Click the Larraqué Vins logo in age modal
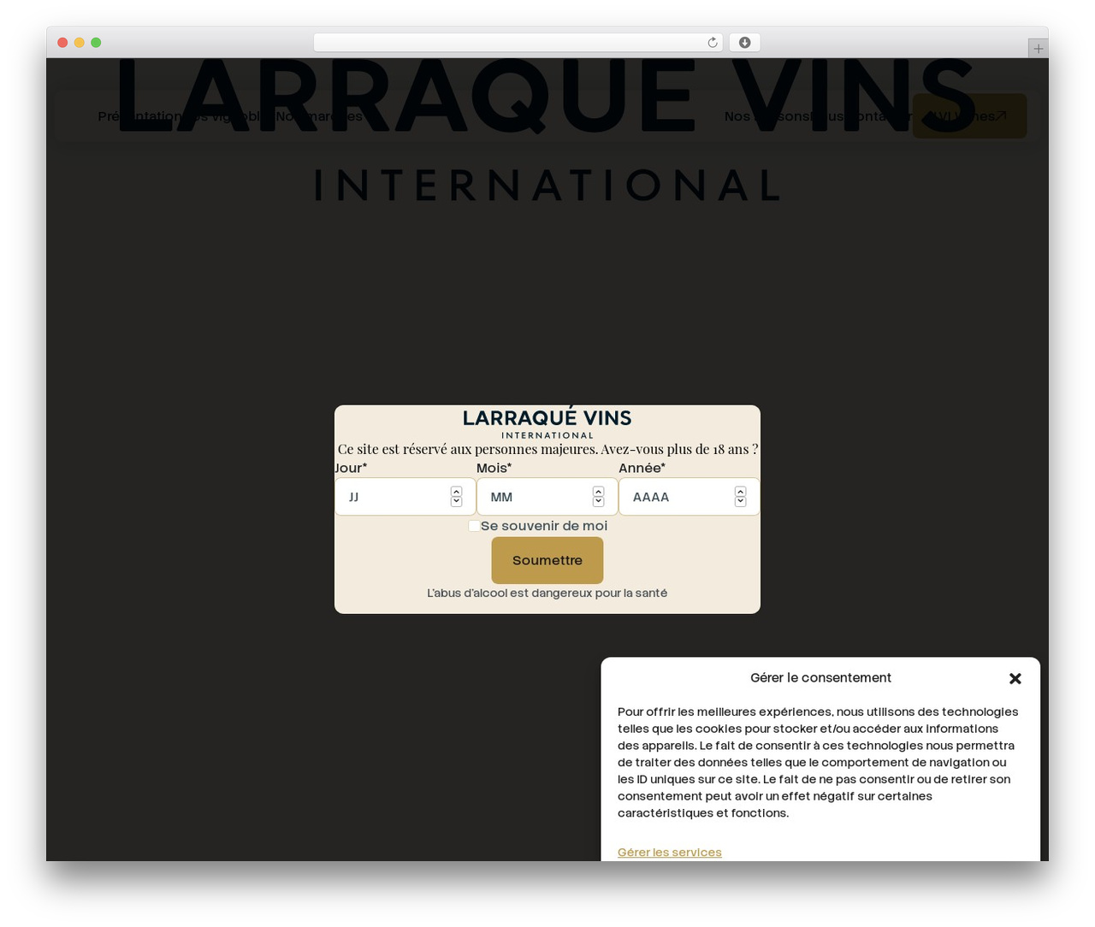1095x927 pixels. point(547,423)
